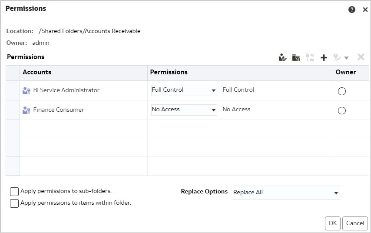Click the 'No Access' text beside dropdown
Viewport: 371px width, 233px height.
236,110
